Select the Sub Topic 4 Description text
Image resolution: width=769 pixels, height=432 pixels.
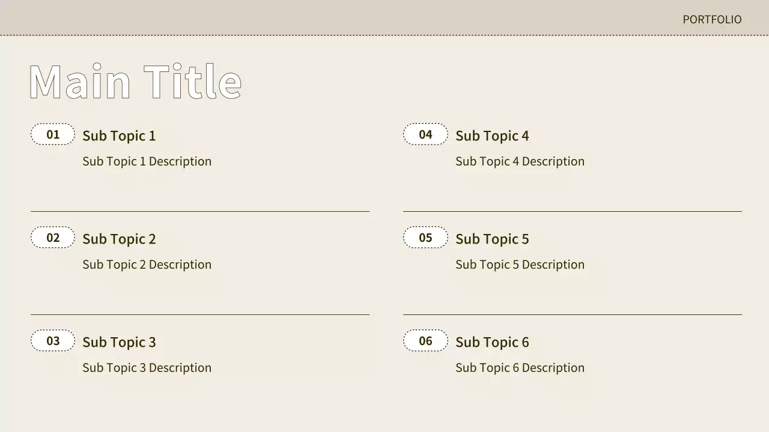coord(520,161)
